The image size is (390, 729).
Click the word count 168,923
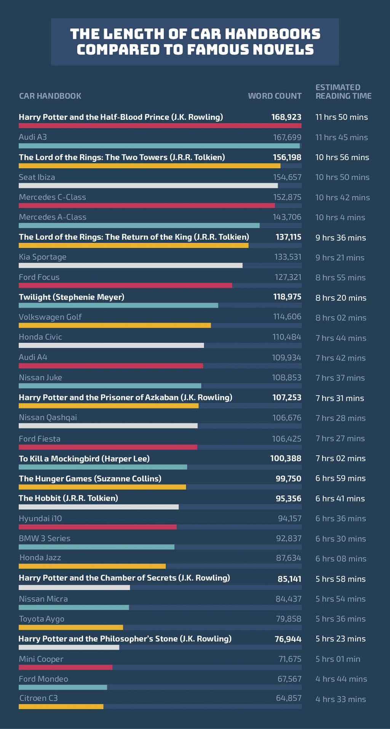coord(286,117)
